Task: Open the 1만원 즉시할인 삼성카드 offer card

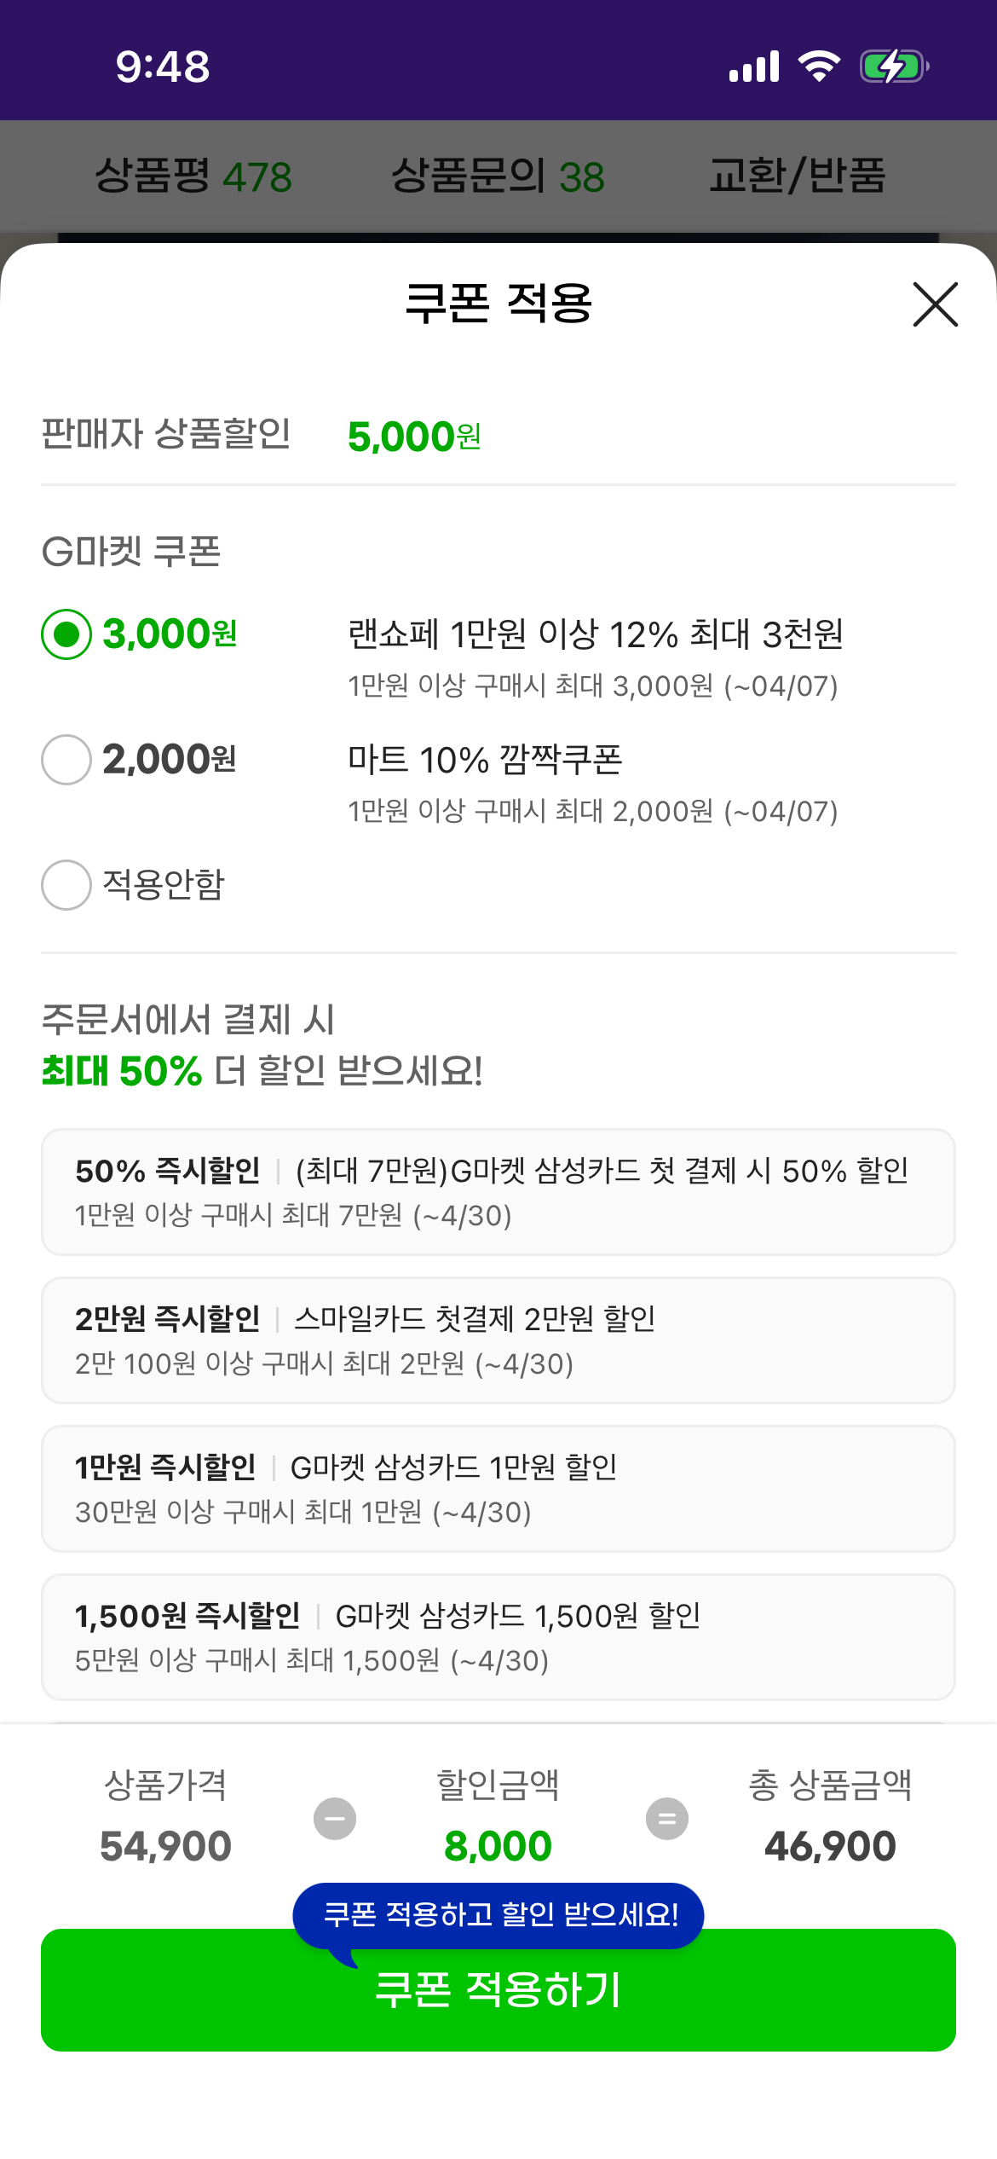Action: pos(498,1489)
